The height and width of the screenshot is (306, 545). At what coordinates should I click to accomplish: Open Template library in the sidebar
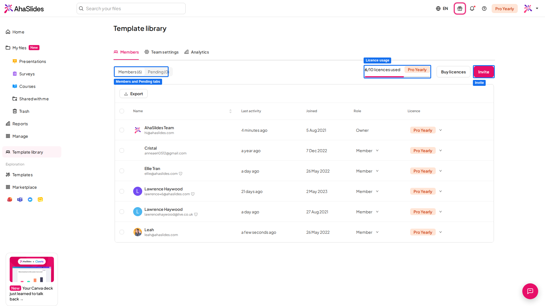click(32, 152)
